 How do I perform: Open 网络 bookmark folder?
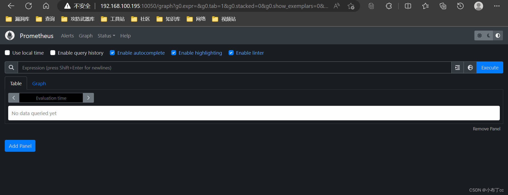coord(196,19)
